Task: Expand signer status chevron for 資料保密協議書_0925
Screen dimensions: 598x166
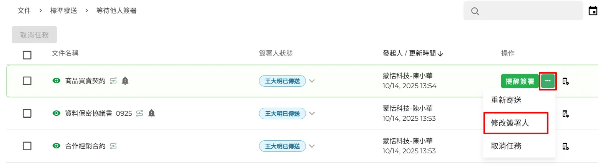Action: coord(312,113)
